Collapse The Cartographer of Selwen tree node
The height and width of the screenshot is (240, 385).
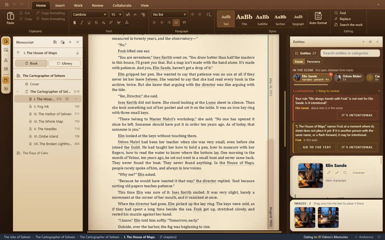tap(18, 91)
